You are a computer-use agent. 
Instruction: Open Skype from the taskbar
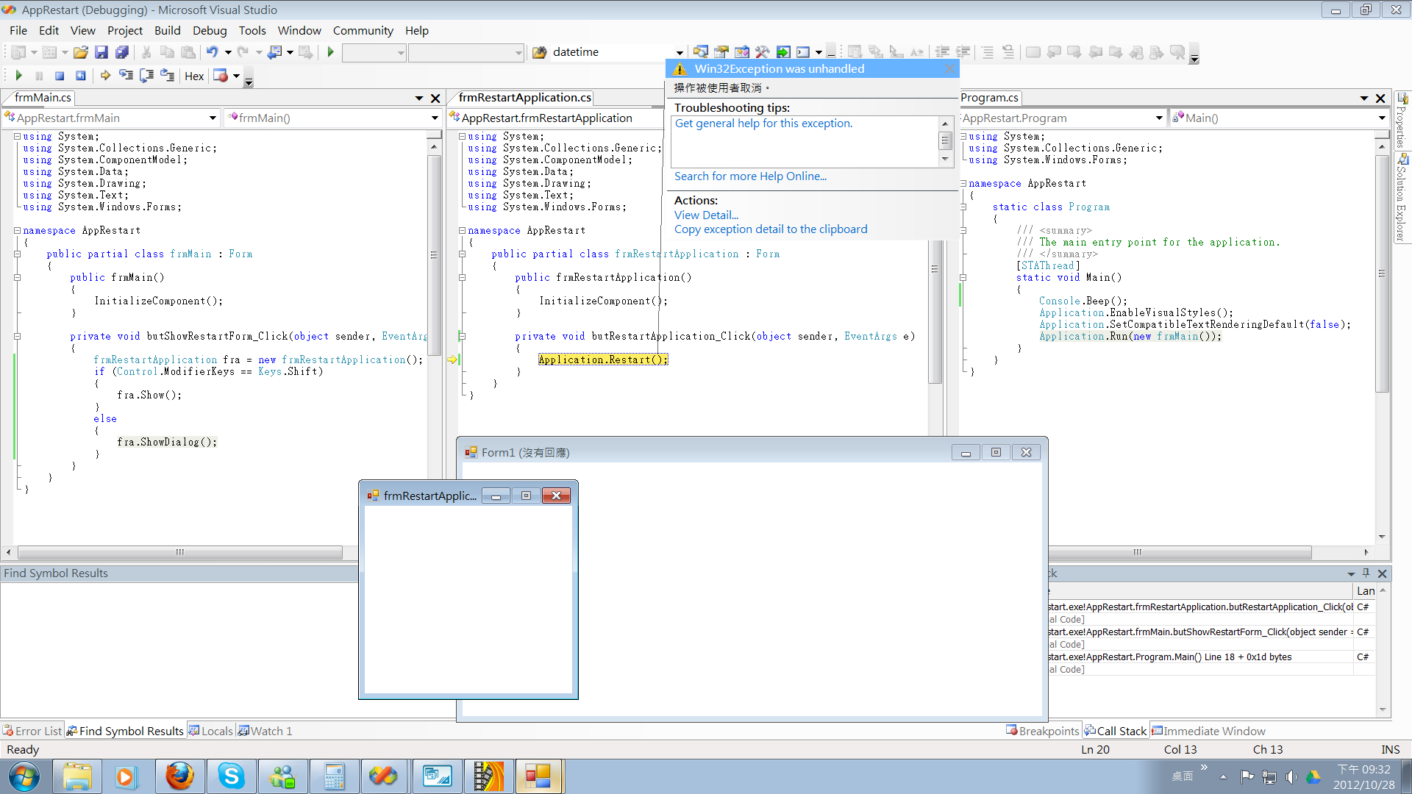click(x=231, y=776)
